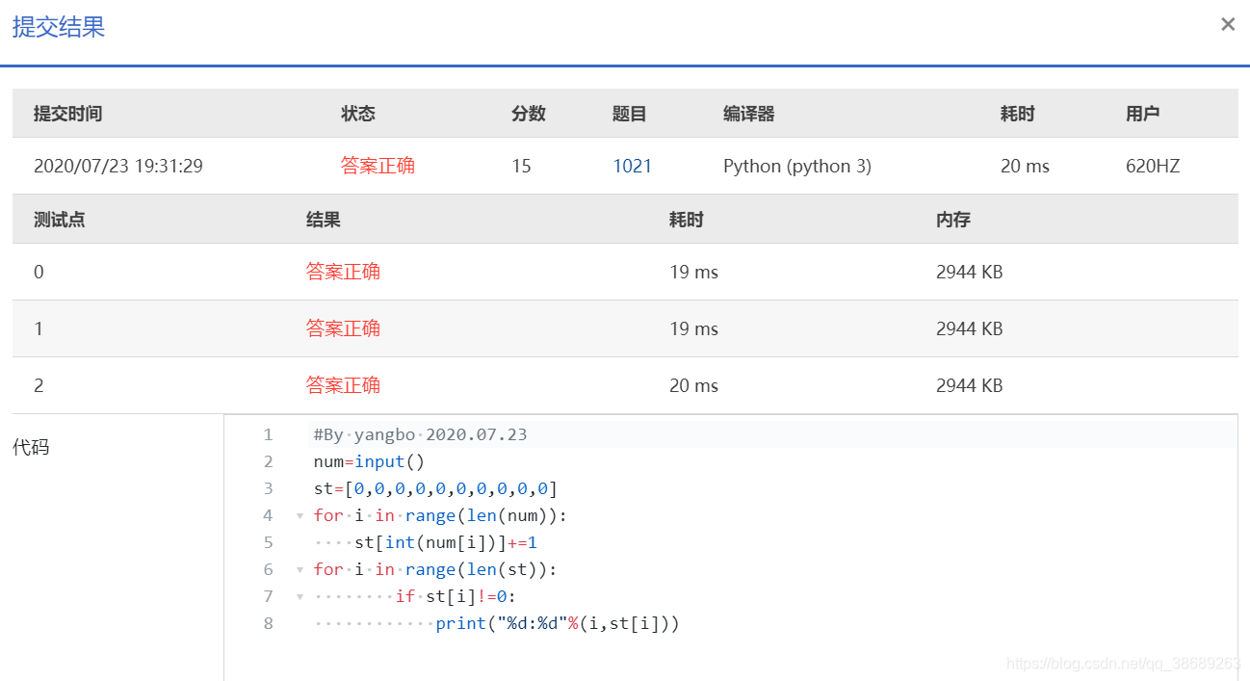The height and width of the screenshot is (681, 1250).
Task: Select the 编译器 column header
Action: pyautogui.click(x=748, y=114)
